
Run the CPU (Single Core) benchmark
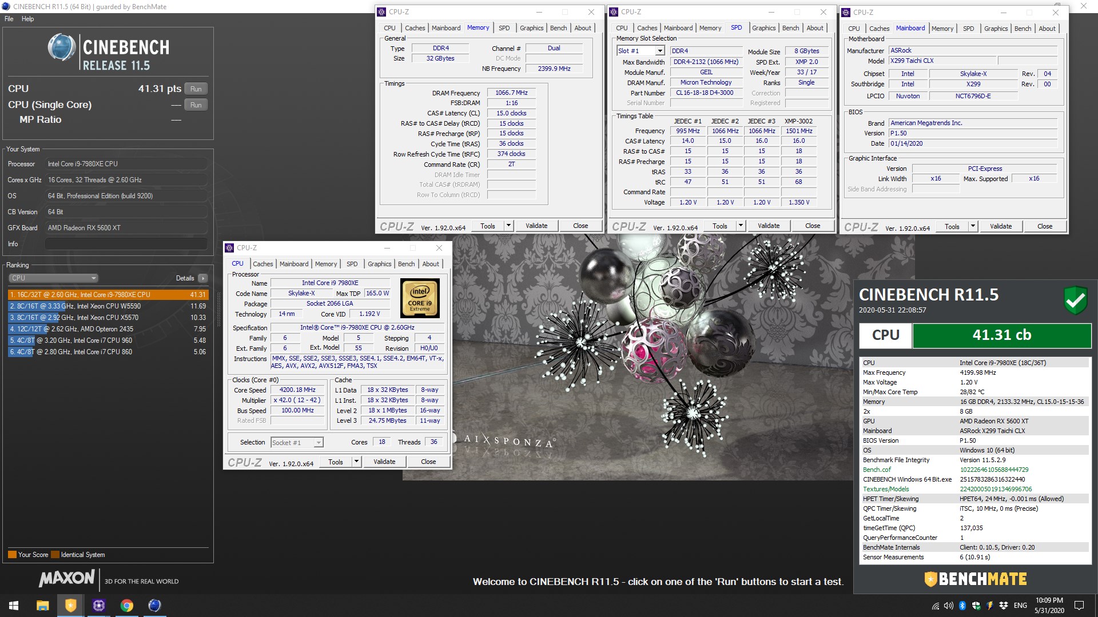point(196,105)
